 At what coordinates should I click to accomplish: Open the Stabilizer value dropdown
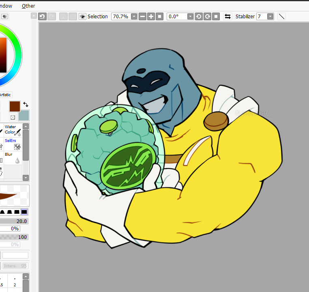coord(270,17)
